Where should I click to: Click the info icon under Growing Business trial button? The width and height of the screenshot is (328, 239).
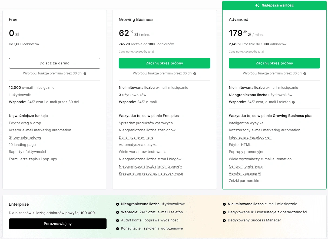pyautogui.click(x=195, y=73)
